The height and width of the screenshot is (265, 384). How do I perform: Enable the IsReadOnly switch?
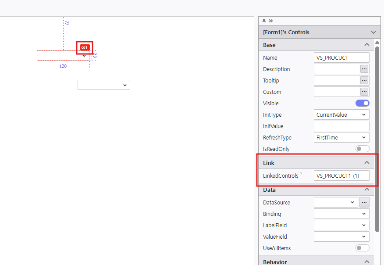[x=363, y=149]
